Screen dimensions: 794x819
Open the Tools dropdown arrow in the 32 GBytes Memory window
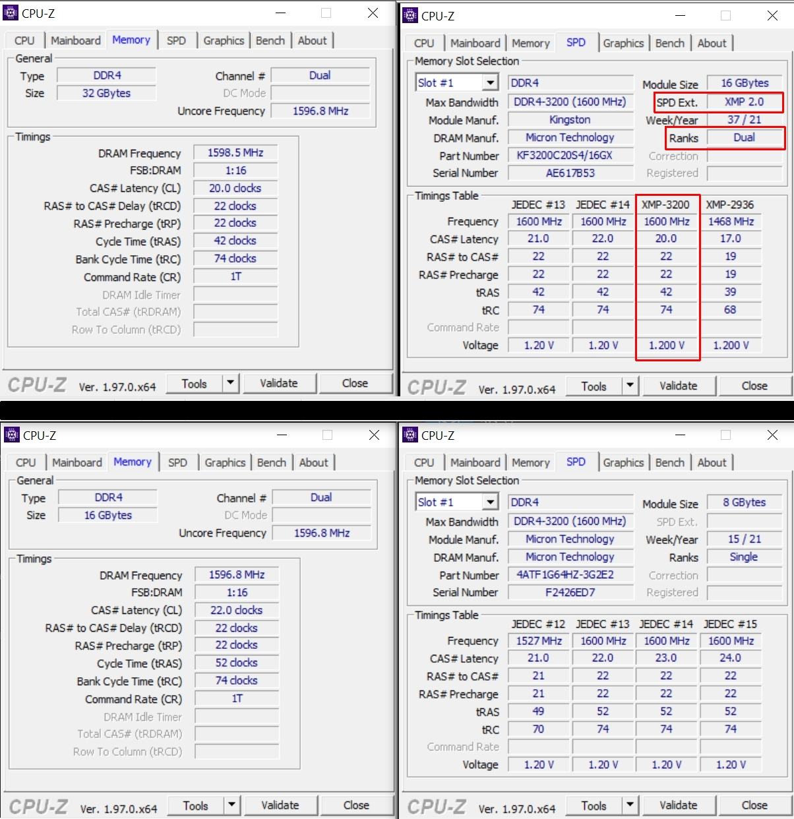[x=231, y=383]
